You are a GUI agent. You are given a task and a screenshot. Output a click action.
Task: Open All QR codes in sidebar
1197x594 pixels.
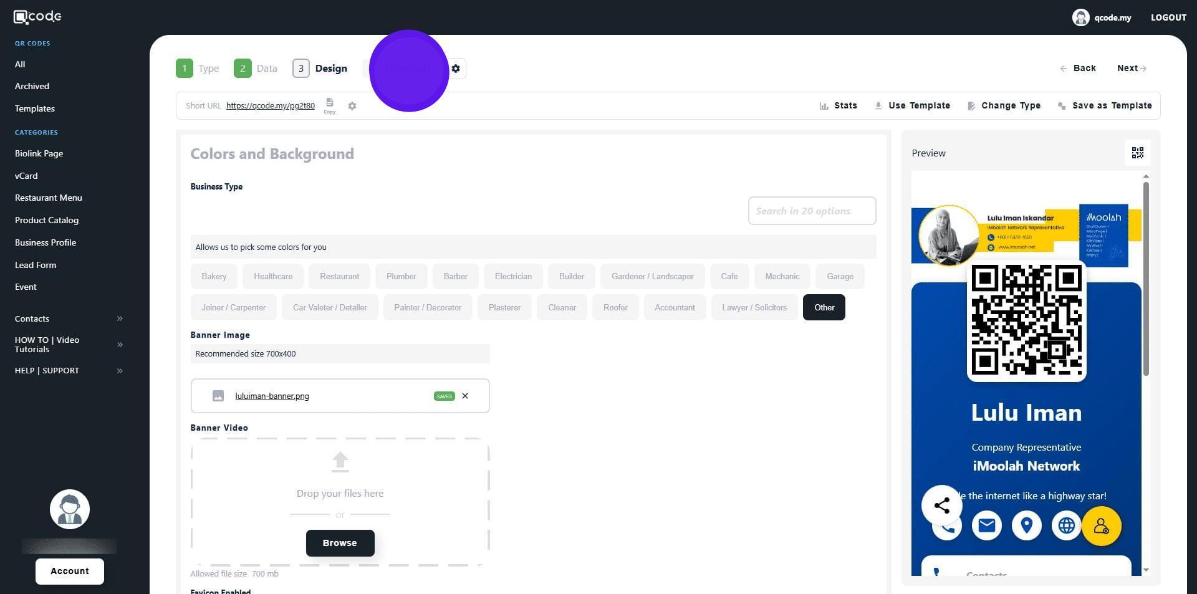pos(20,64)
